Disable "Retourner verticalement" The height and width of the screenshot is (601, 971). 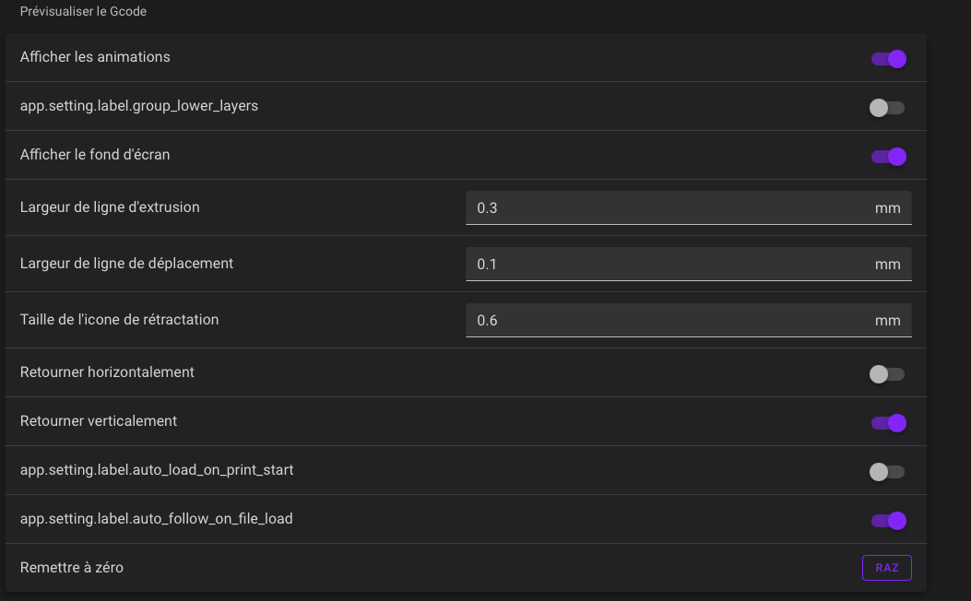point(889,422)
